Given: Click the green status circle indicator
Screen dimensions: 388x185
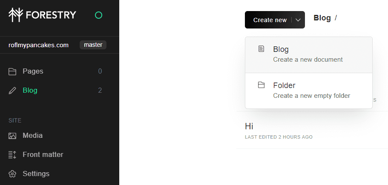Looking at the screenshot, I should [x=98, y=15].
